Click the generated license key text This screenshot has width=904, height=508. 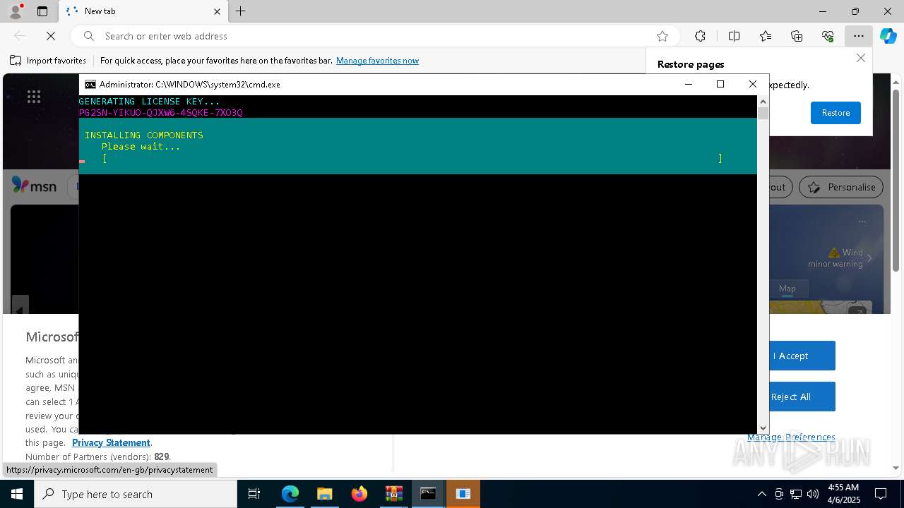[160, 113]
